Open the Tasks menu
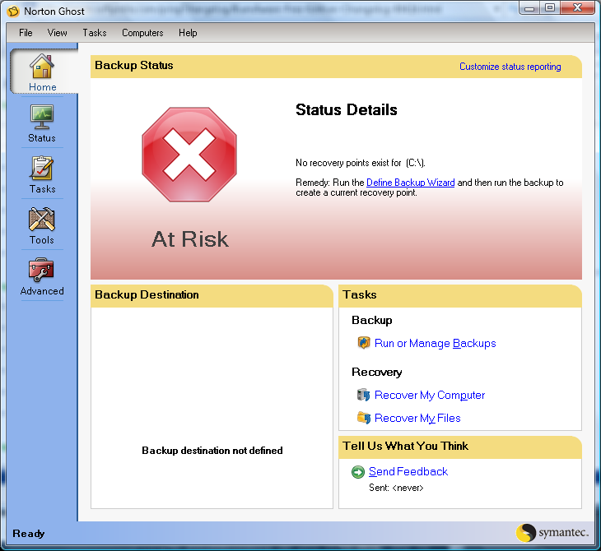Screen dimensions: 601x551 (95, 33)
